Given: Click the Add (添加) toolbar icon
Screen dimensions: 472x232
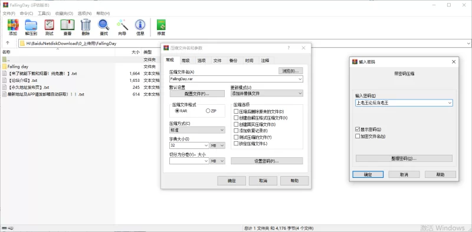Looking at the screenshot, I should 13,27.
